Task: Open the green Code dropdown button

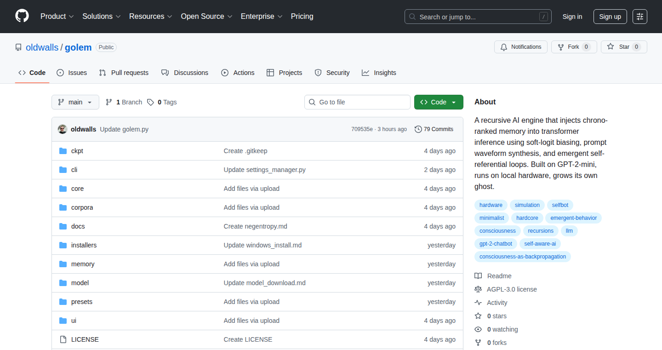Action: point(439,102)
